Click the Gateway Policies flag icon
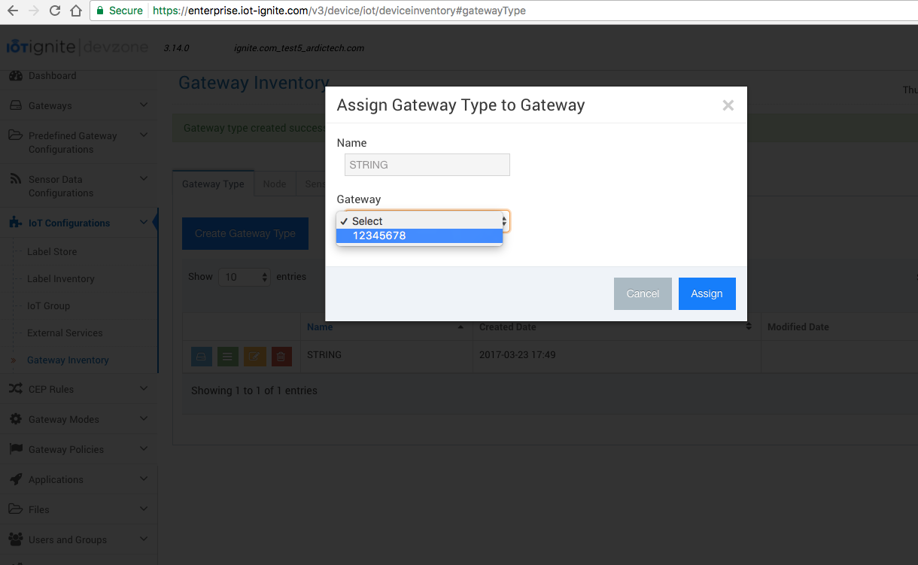This screenshot has width=918, height=565. pyautogui.click(x=17, y=449)
